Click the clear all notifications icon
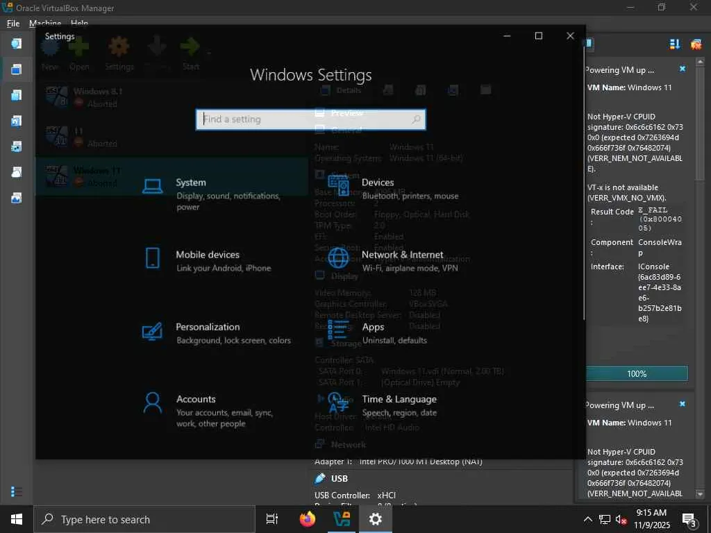The height and width of the screenshot is (533, 711). (696, 44)
